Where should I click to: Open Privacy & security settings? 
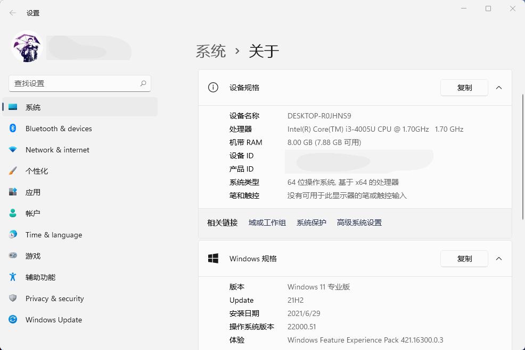pyautogui.click(x=54, y=298)
